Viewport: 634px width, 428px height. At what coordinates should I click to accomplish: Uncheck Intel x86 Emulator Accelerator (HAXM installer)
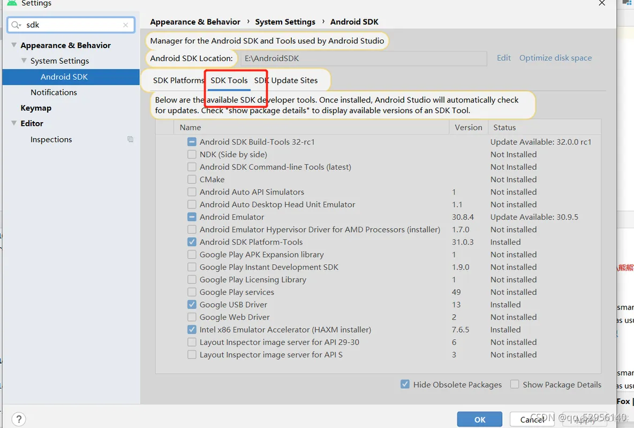[192, 330]
